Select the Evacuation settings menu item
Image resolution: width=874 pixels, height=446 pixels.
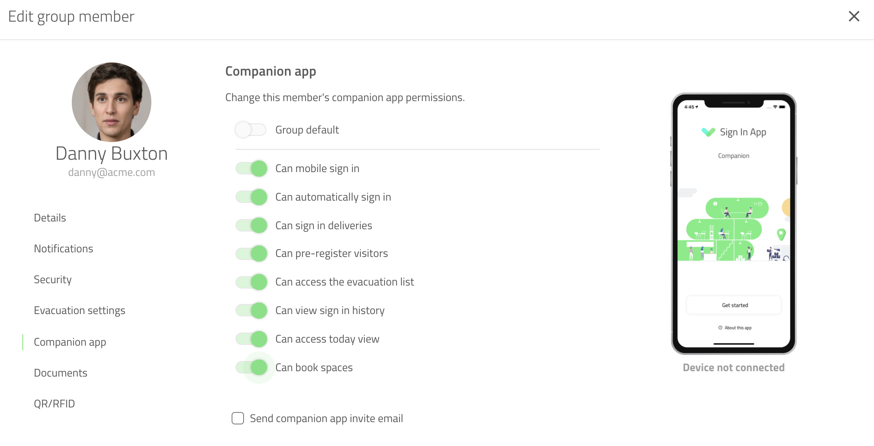coord(79,311)
